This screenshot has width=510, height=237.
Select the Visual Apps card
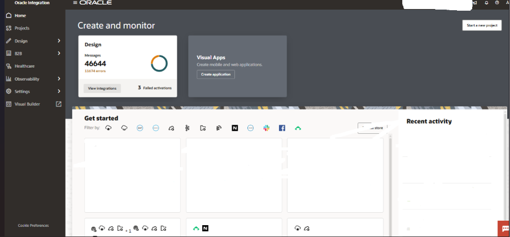pyautogui.click(x=237, y=67)
